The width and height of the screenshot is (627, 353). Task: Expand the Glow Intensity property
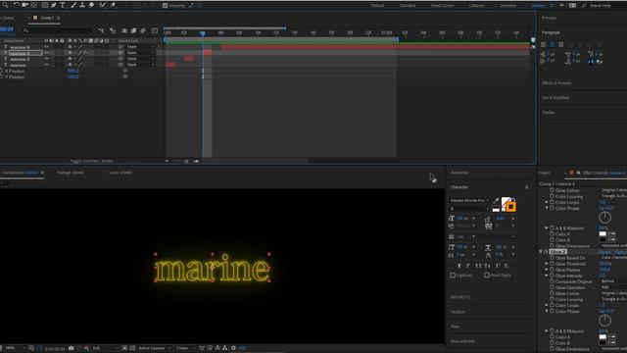point(547,276)
